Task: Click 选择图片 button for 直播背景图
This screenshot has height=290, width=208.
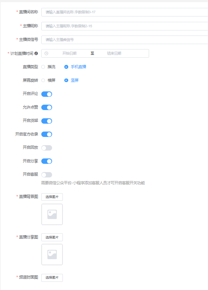Action: pyautogui.click(x=52, y=197)
